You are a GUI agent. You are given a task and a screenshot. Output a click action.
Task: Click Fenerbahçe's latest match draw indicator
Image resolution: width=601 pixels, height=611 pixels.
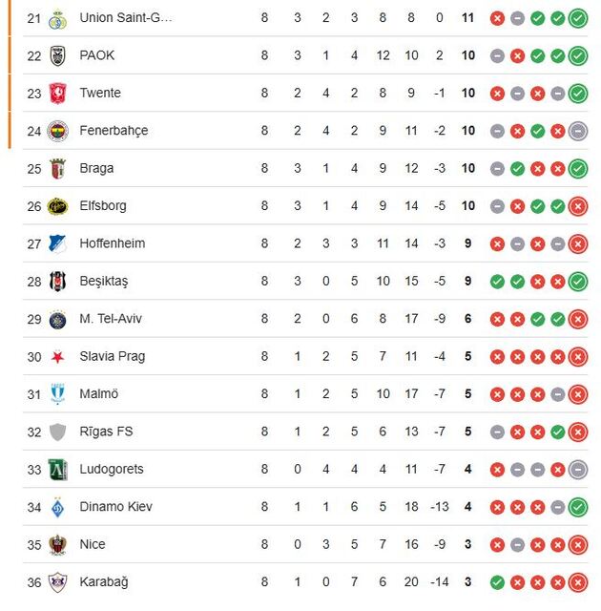coord(578,131)
